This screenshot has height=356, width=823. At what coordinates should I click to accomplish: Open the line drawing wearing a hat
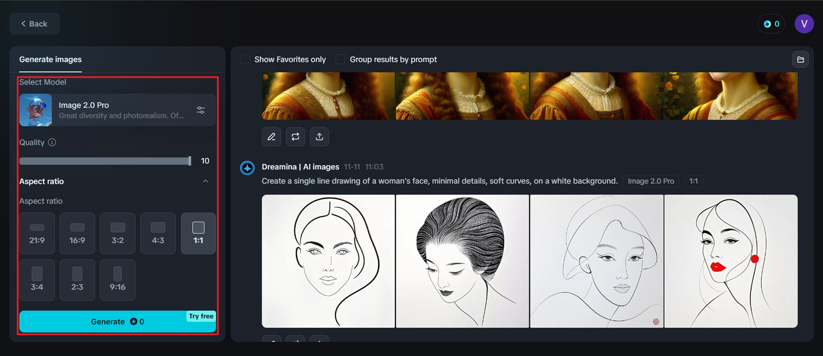point(597,261)
